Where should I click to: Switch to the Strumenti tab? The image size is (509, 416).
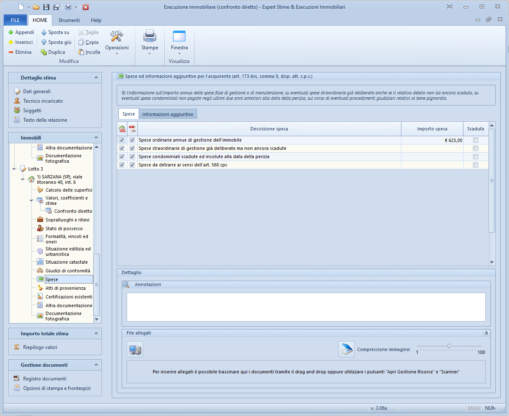click(69, 20)
